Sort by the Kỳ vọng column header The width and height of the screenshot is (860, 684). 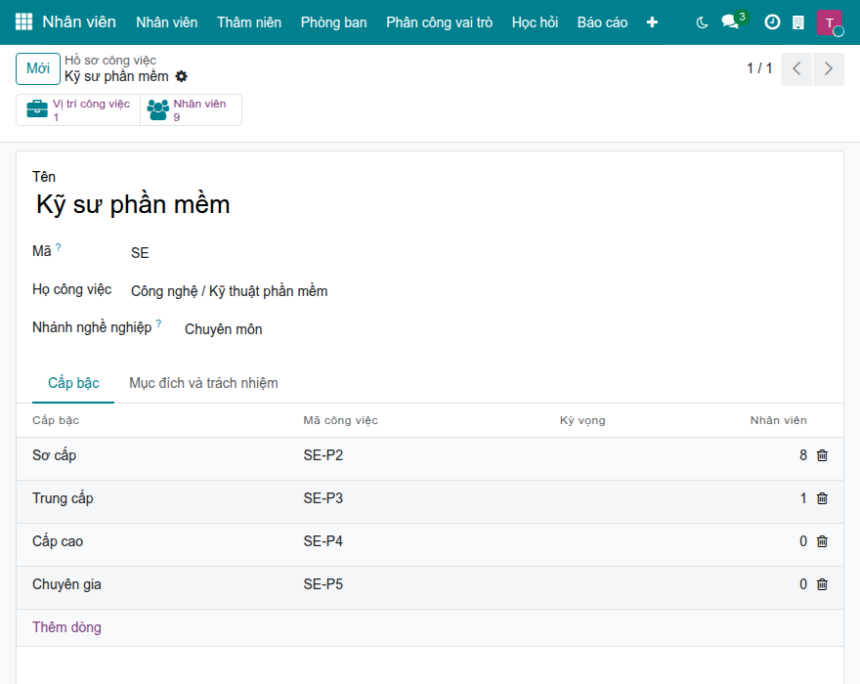tap(582, 421)
